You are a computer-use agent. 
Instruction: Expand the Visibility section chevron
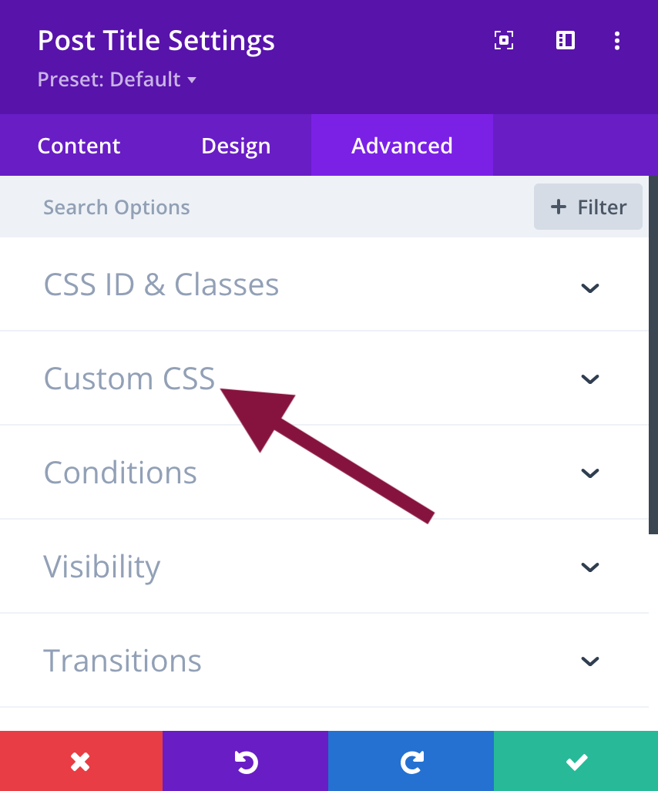(589, 567)
